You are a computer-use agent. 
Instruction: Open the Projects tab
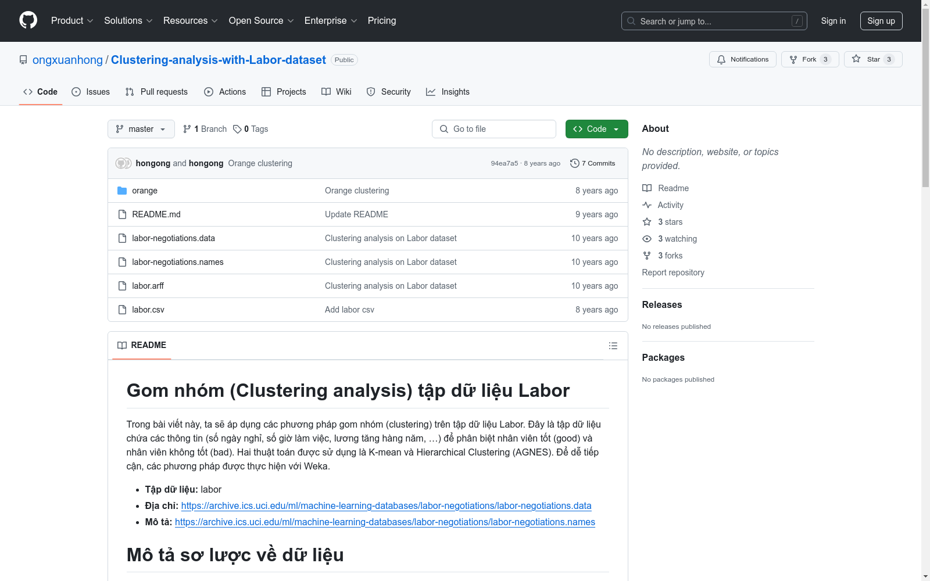pyautogui.click(x=284, y=92)
